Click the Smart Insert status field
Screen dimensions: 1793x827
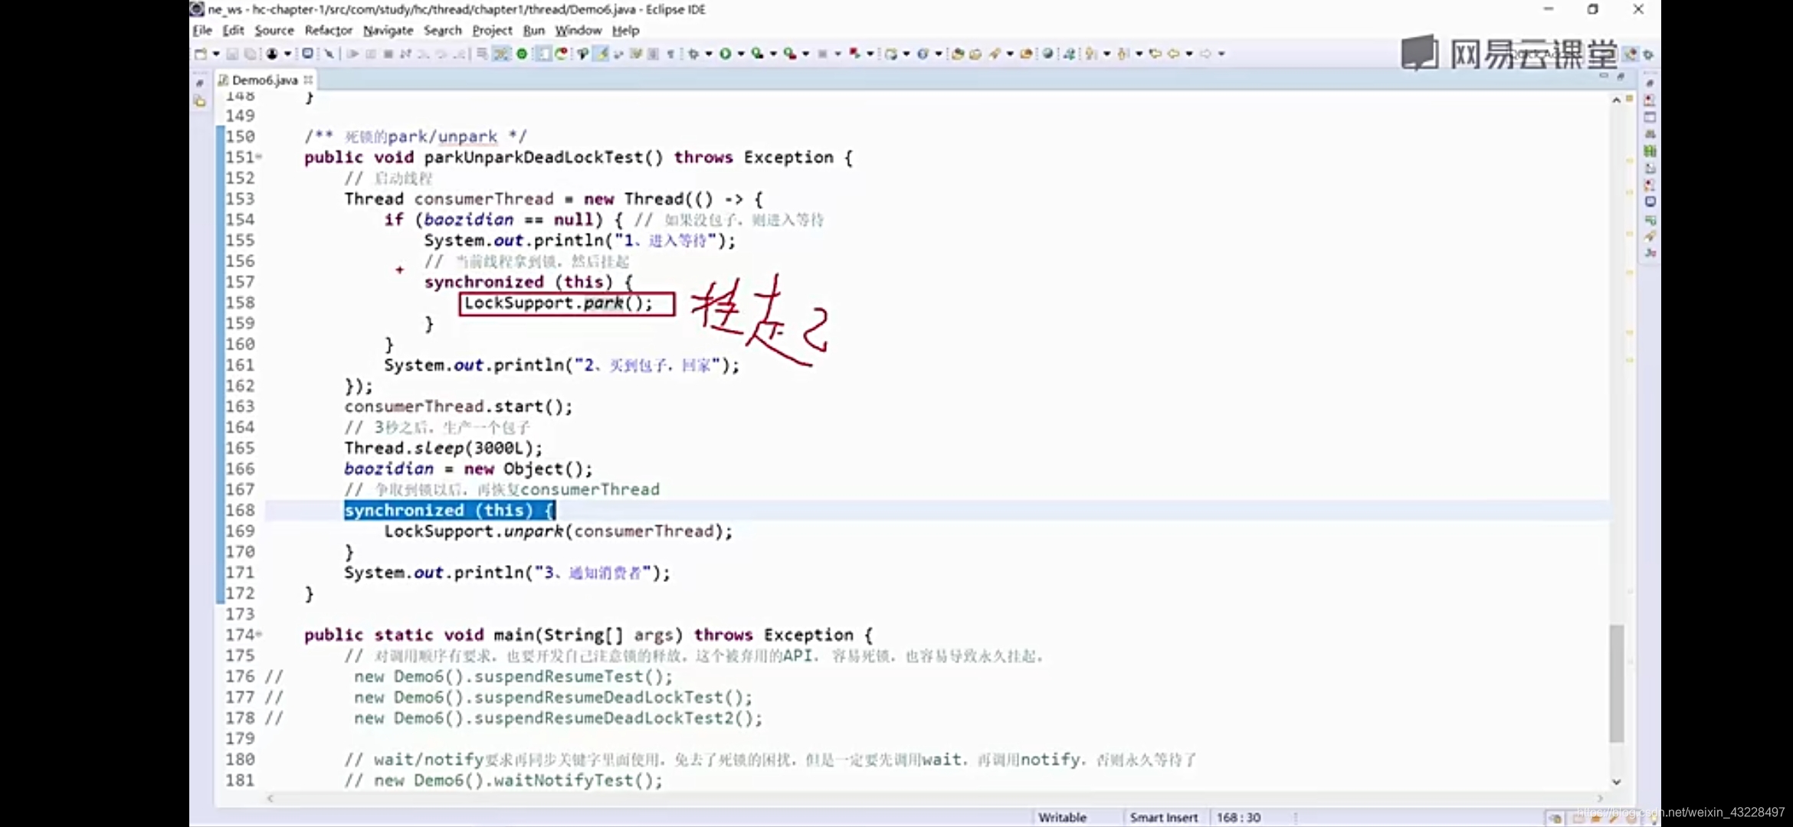(1163, 817)
